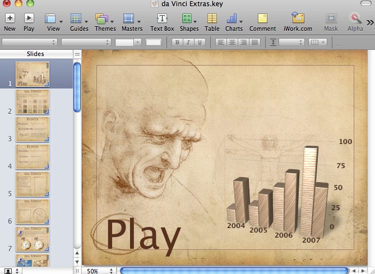Click the slide navigator vertical scrollbar thumb
This screenshot has height=274, width=375.
point(77,87)
